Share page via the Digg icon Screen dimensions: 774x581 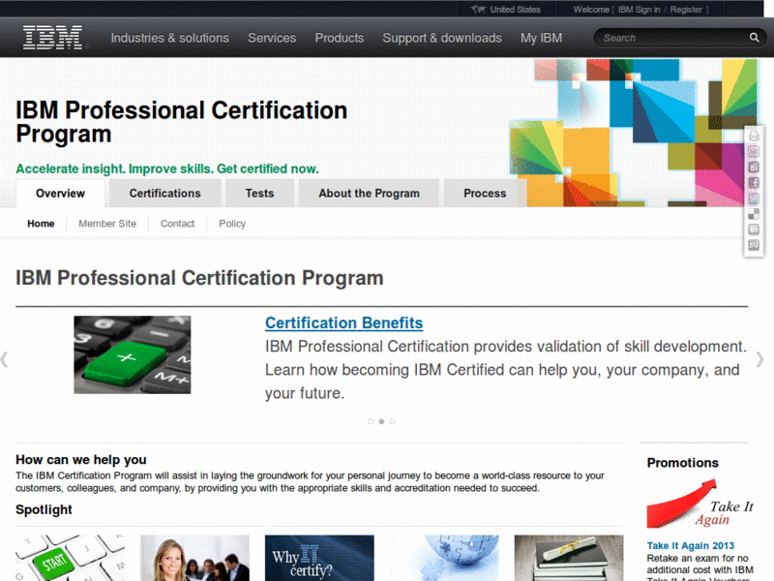754,167
